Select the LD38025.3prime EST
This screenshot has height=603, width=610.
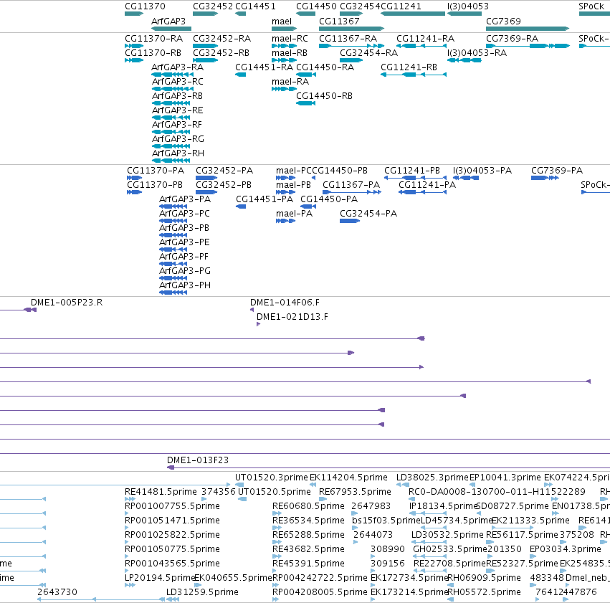click(x=403, y=485)
